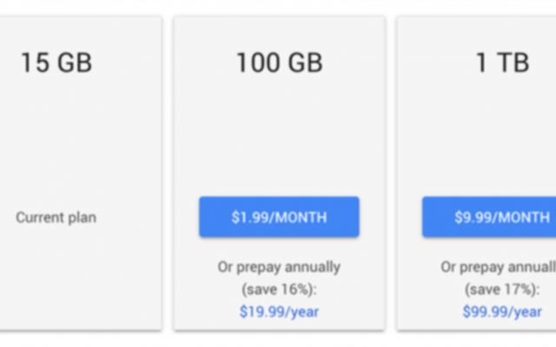Select the Current plan label
556x347 pixels.
coord(56,218)
